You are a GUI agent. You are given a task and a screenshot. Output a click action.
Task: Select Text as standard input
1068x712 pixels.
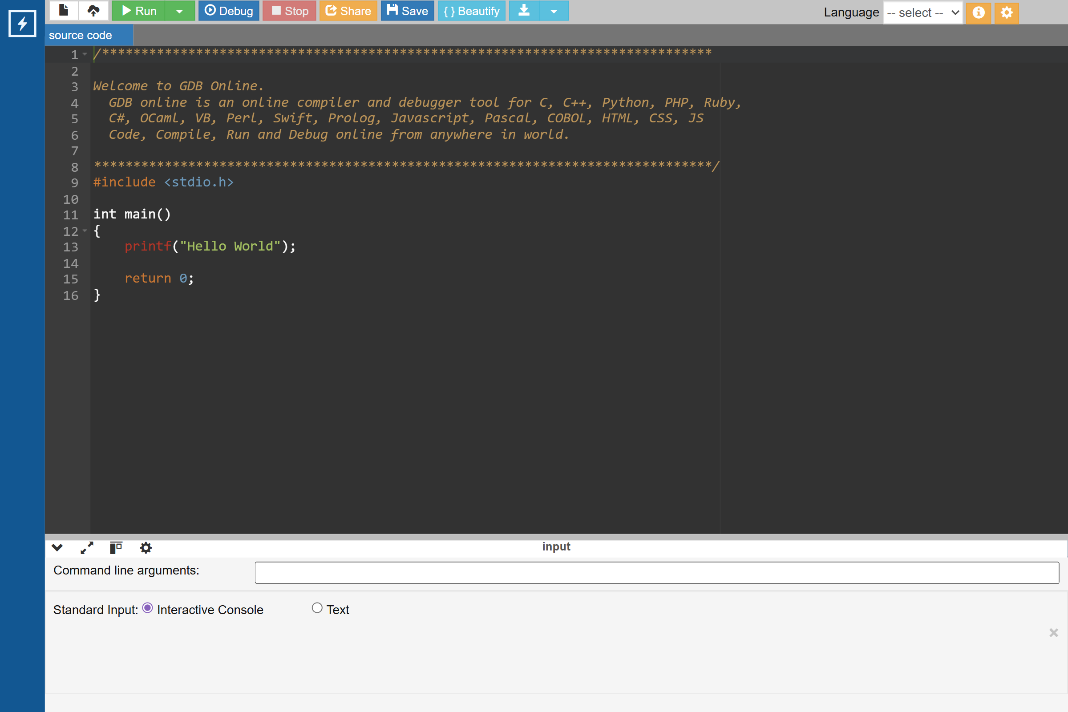tap(317, 607)
